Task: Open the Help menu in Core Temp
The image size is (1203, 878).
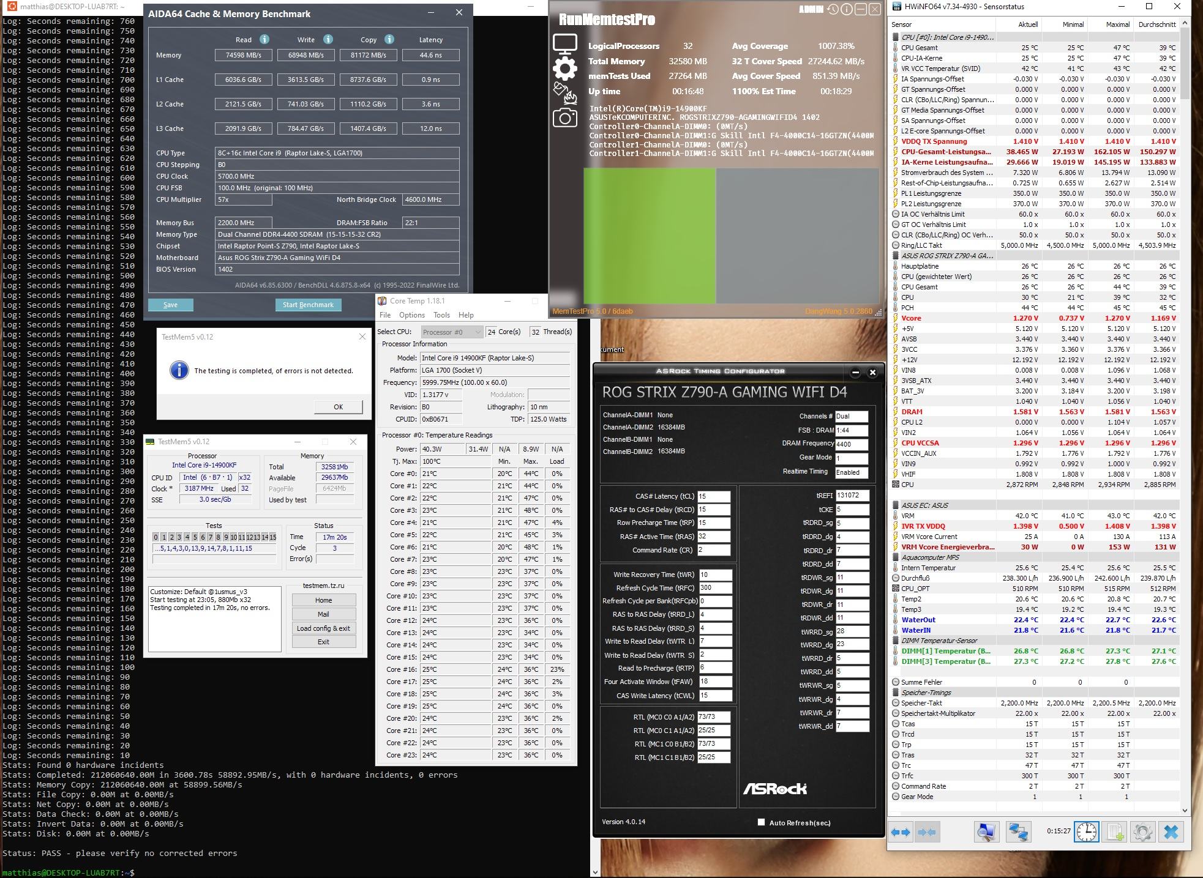Action: point(466,315)
